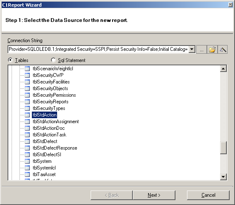Select tblSecurityPermissions table item
This screenshot has height=205, width=235.
[x=54, y=95]
